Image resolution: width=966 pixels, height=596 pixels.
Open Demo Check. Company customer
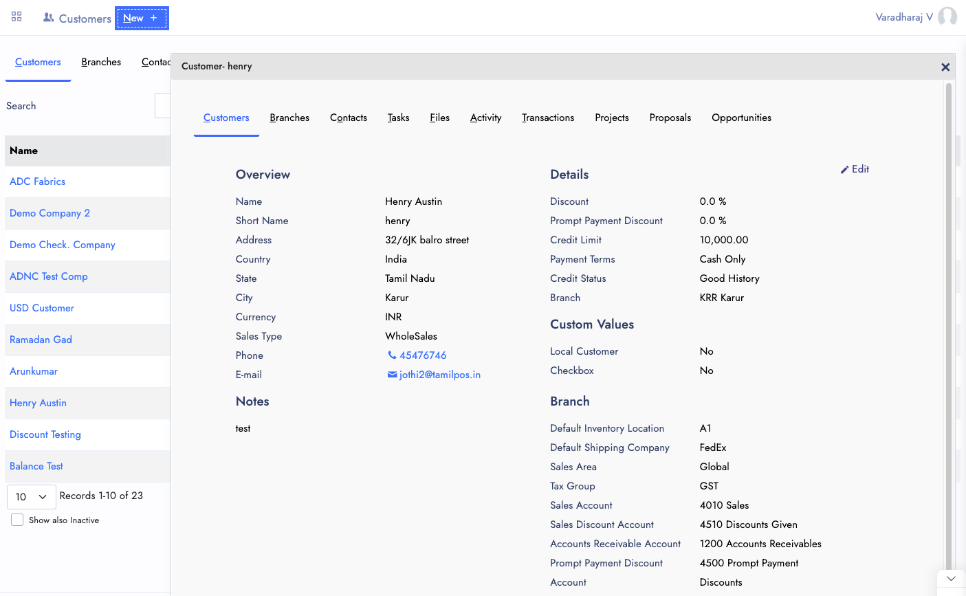click(x=63, y=245)
